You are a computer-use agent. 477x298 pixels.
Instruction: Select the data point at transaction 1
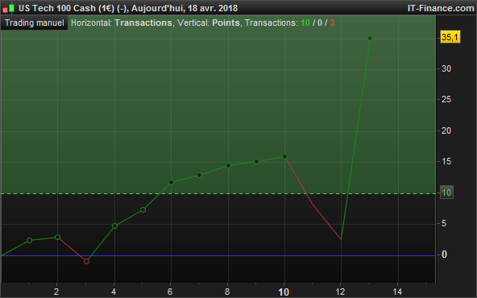30,240
